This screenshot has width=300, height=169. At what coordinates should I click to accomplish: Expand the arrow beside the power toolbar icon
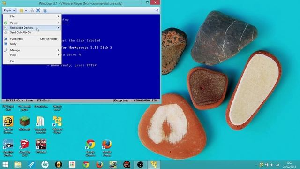pos(26,10)
